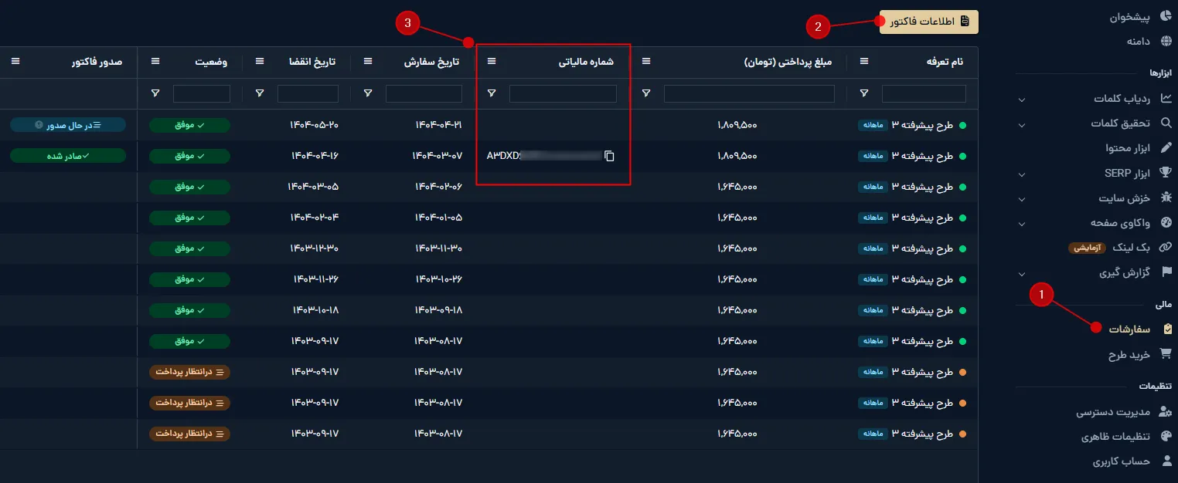Viewport: 1178px width, 483px height.
Task: Open the دامنه globe icon in sidebar
Action: click(1166, 41)
